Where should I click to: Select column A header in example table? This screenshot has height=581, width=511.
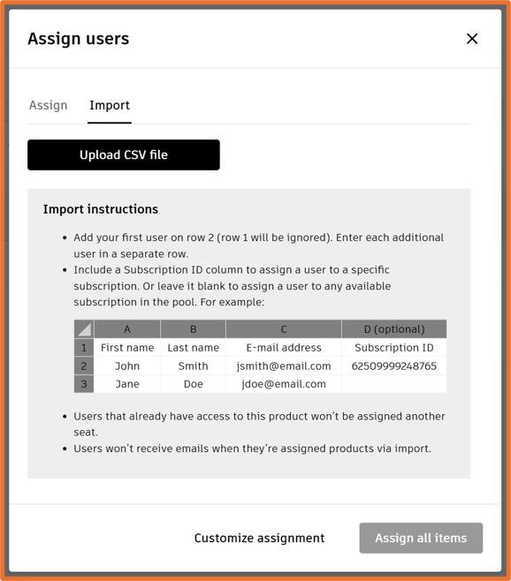127,329
